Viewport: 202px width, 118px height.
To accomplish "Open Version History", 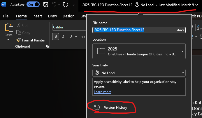I will coord(112,108).
